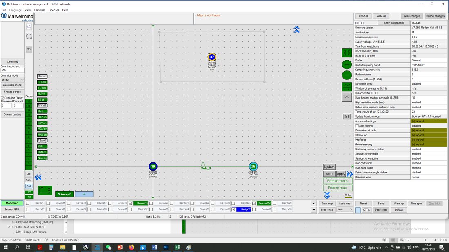Click the blue double up chevron icon
This screenshot has height=252, width=449.
(x=296, y=29)
